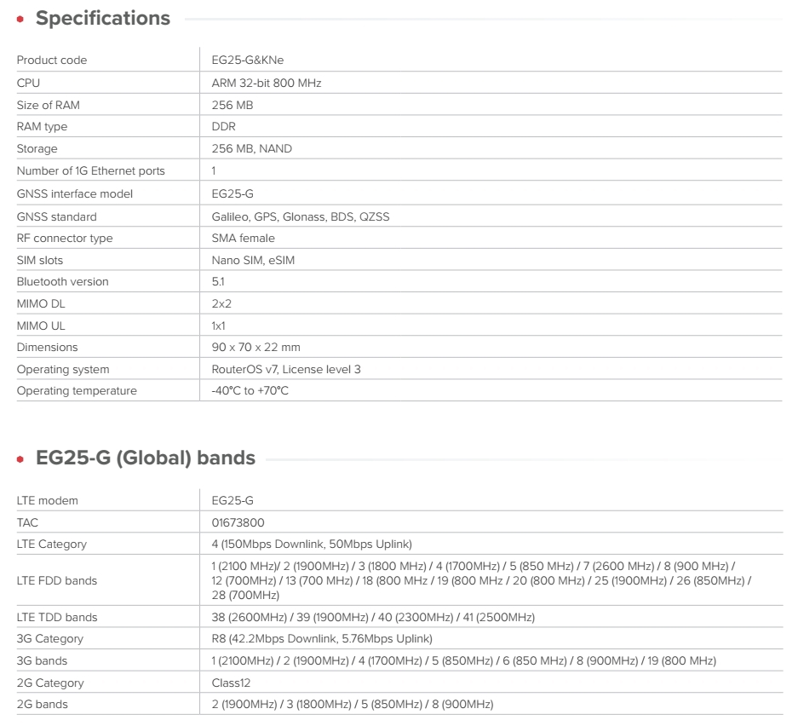This screenshot has width=798, height=726.
Task: Click the SIM slots value Nano SIM, eSIM
Action: pos(253,260)
